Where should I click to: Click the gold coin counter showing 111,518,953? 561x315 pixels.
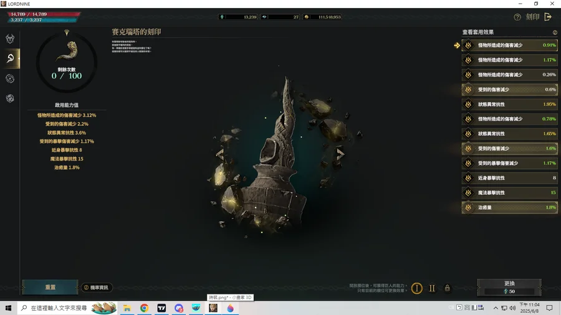322,17
